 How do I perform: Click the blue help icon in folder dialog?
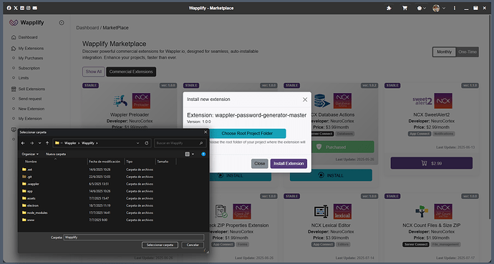203,155
